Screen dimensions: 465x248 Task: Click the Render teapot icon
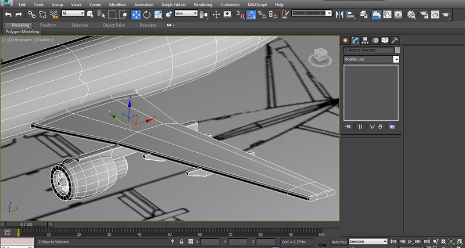tap(445, 14)
